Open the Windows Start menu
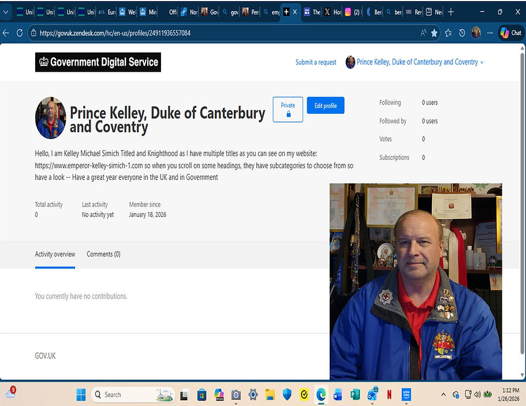The image size is (526, 406). click(81, 394)
